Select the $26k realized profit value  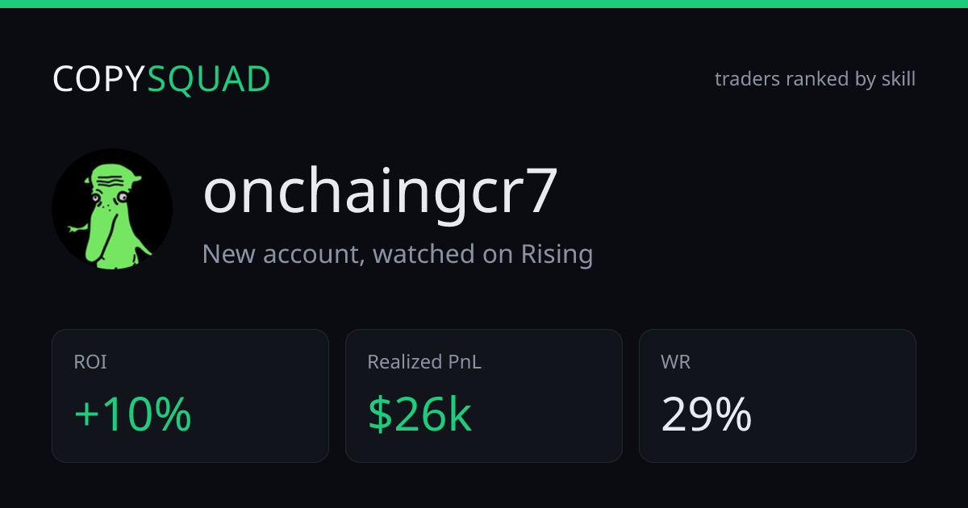[x=419, y=415]
